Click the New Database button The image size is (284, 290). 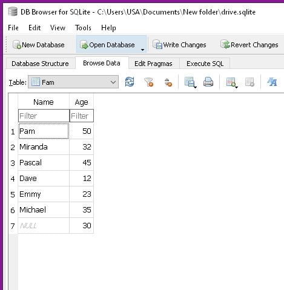click(x=39, y=45)
